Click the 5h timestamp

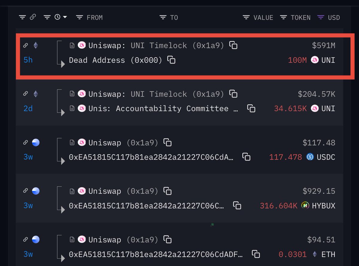pos(28,60)
